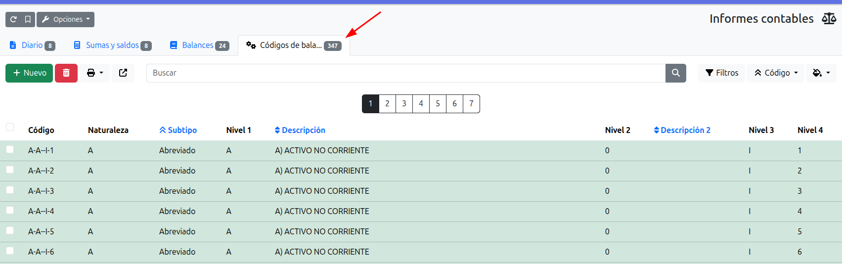Switch to the Sumas y saldos tab
Image resolution: width=842 pixels, height=264 pixels.
112,45
